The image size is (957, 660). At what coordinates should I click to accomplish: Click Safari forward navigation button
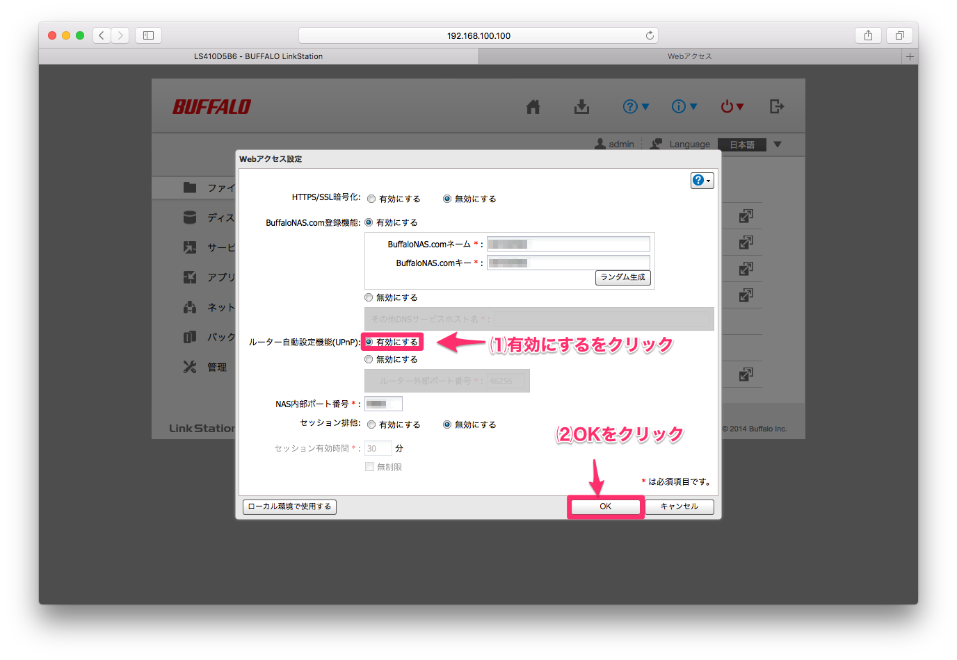click(x=120, y=35)
